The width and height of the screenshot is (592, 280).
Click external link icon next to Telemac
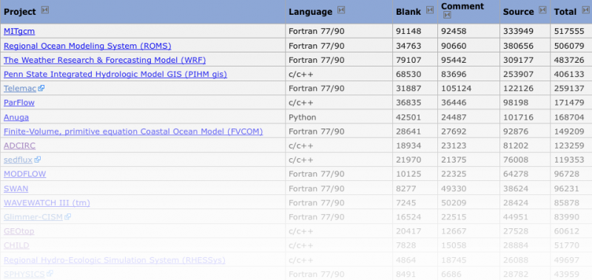(41, 88)
